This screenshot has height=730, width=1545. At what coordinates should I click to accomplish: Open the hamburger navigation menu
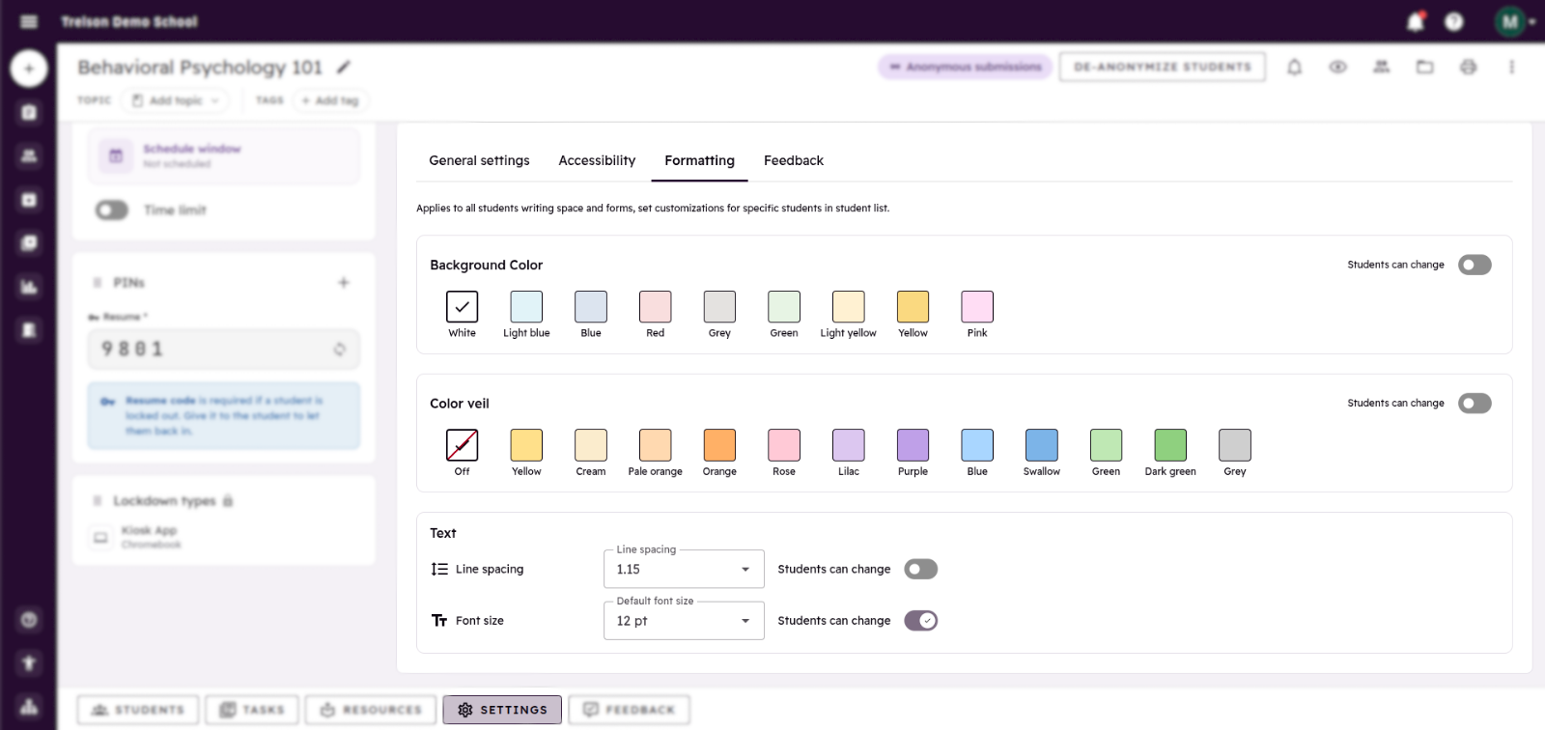[x=29, y=21]
